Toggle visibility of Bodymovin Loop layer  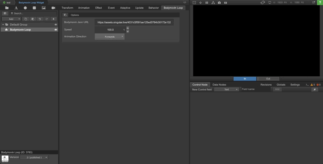[x=56, y=30]
